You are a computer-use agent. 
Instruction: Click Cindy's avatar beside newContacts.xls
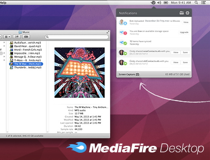(x=122, y=53)
